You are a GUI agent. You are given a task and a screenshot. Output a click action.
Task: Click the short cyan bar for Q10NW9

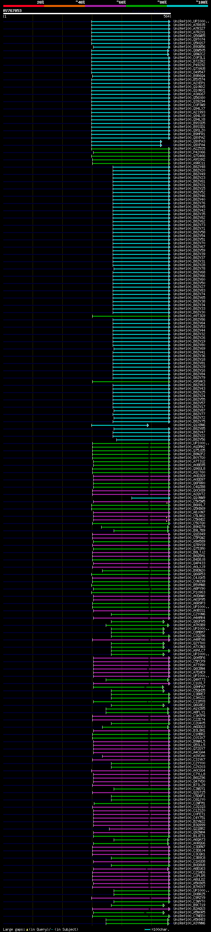[x=151, y=498]
